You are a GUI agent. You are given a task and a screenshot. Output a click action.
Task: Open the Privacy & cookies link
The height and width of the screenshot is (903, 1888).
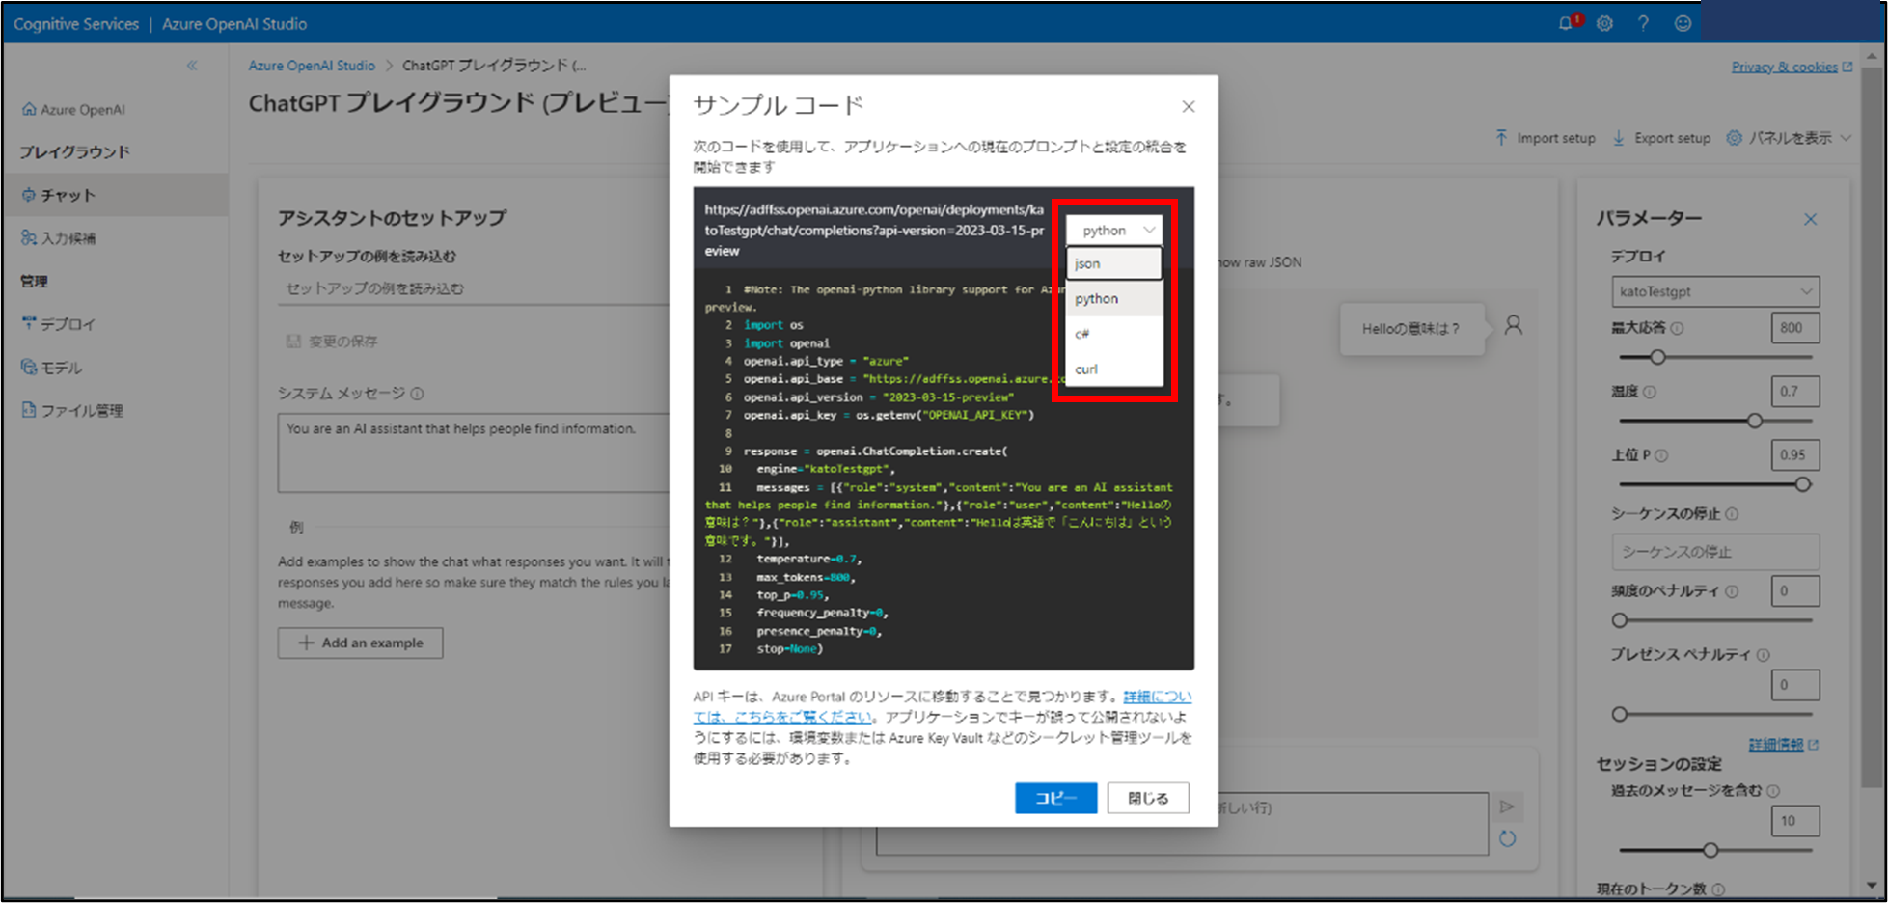click(1784, 67)
